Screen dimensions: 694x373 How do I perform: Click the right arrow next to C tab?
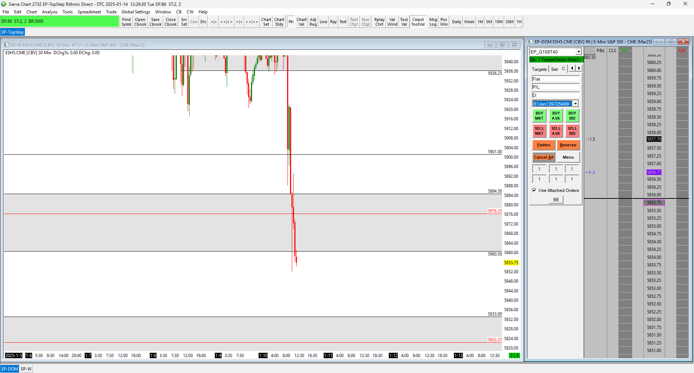click(x=579, y=68)
